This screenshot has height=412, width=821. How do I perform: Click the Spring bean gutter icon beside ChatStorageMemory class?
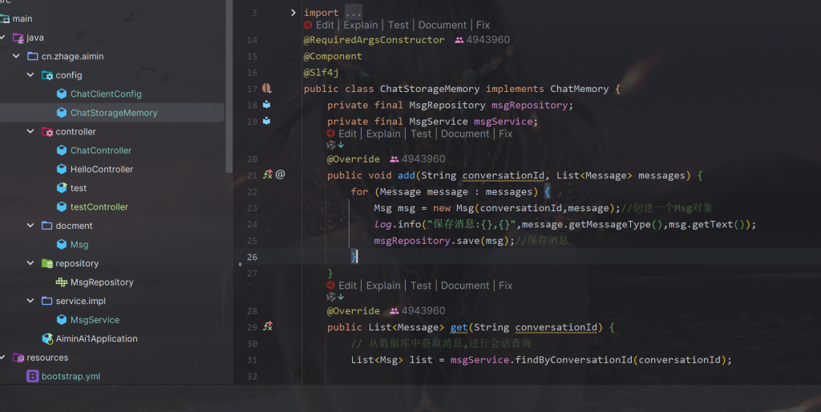[268, 89]
